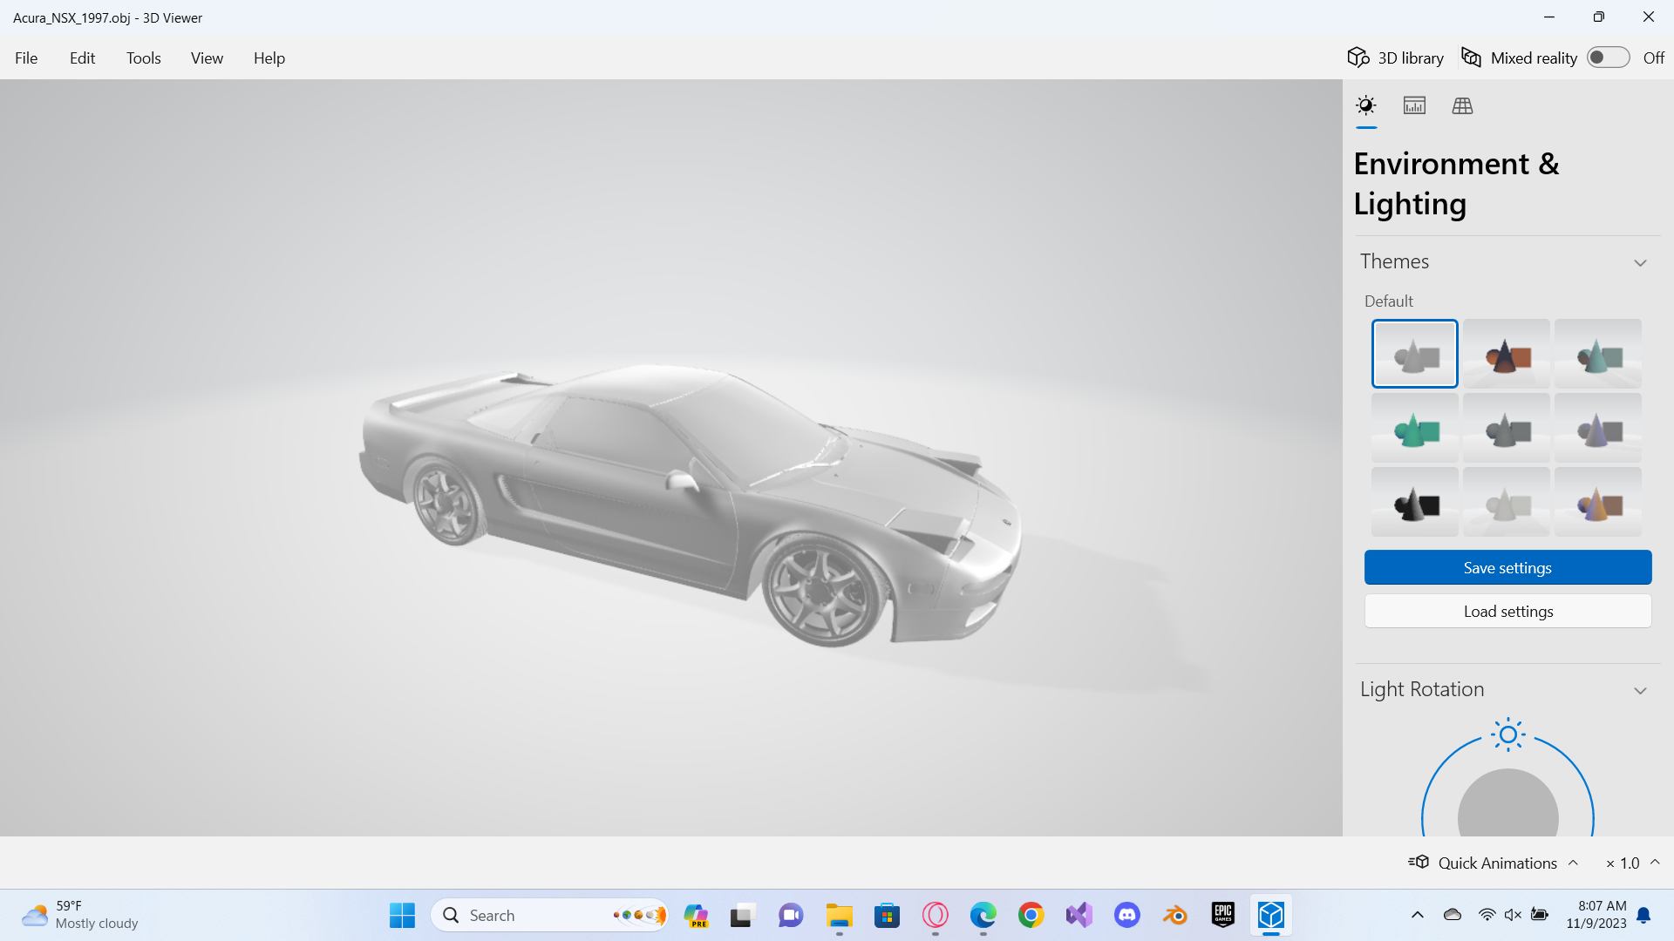
Task: Click the Load settings button
Action: tap(1507, 611)
